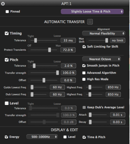Toggle the Energy display checkbox
Viewport: 130px width, 144px height.
[x=7, y=137]
